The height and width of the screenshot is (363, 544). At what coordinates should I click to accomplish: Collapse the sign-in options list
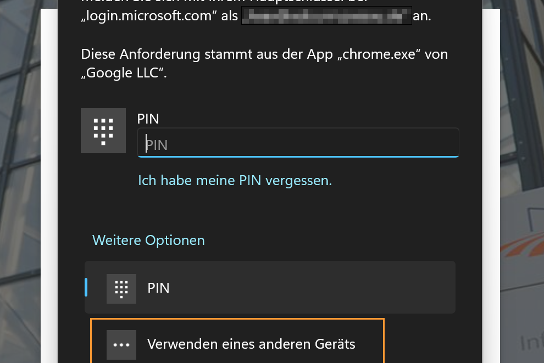tap(148, 240)
